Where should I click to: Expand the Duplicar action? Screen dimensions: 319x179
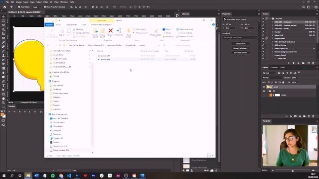tap(273, 32)
